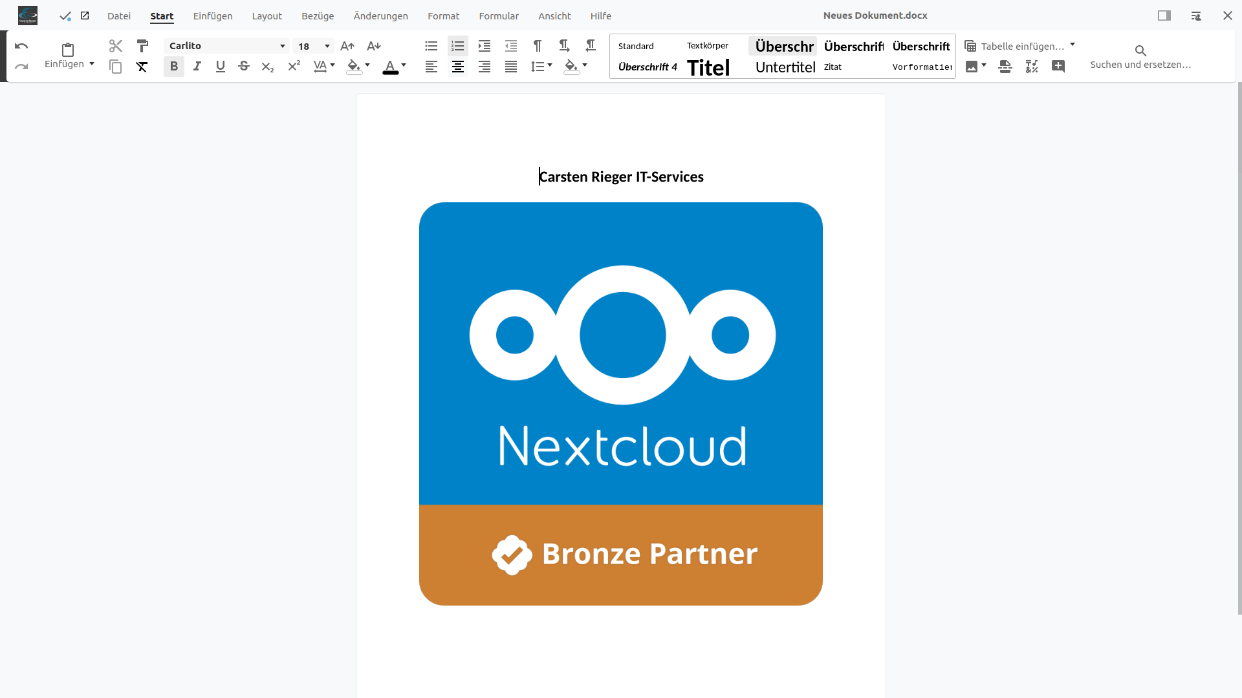Toggle Underline formatting

coord(221,67)
